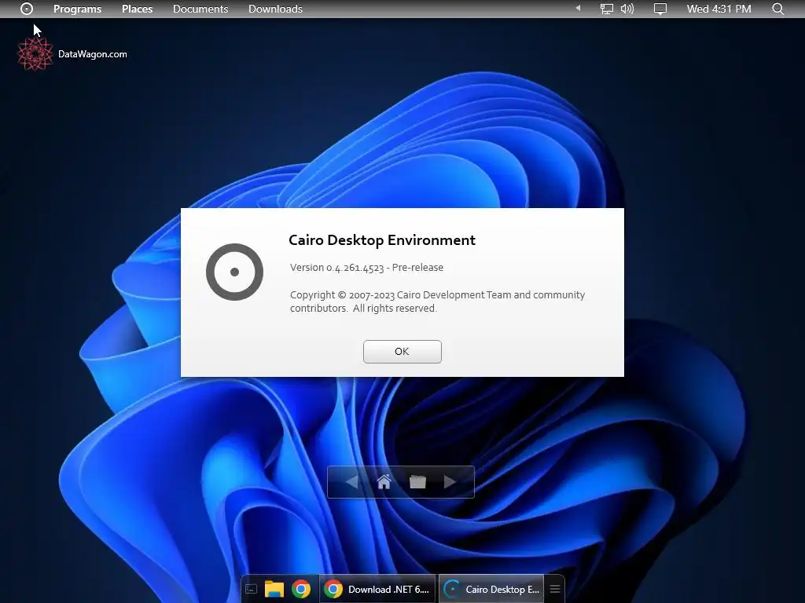This screenshot has width=805, height=603.
Task: Open the terminal icon in taskbar
Action: click(251, 589)
